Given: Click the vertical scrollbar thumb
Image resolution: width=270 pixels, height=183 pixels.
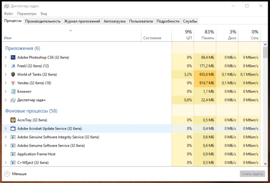Looking at the screenshot, I should point(265,53).
